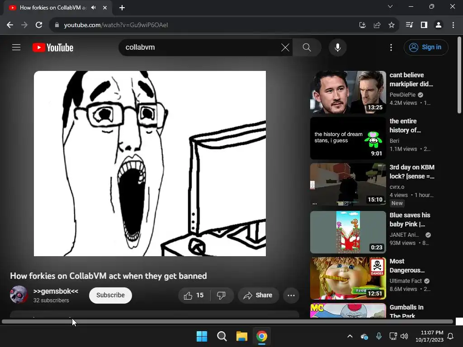Screen dimensions: 463x347
Task: Click the video title 'How forkies on CollabVM act'
Action: pos(109,276)
